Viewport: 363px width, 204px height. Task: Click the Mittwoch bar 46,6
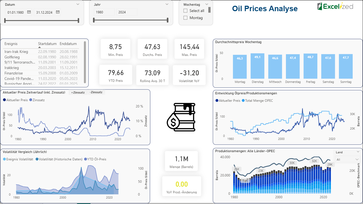[x=275, y=67]
